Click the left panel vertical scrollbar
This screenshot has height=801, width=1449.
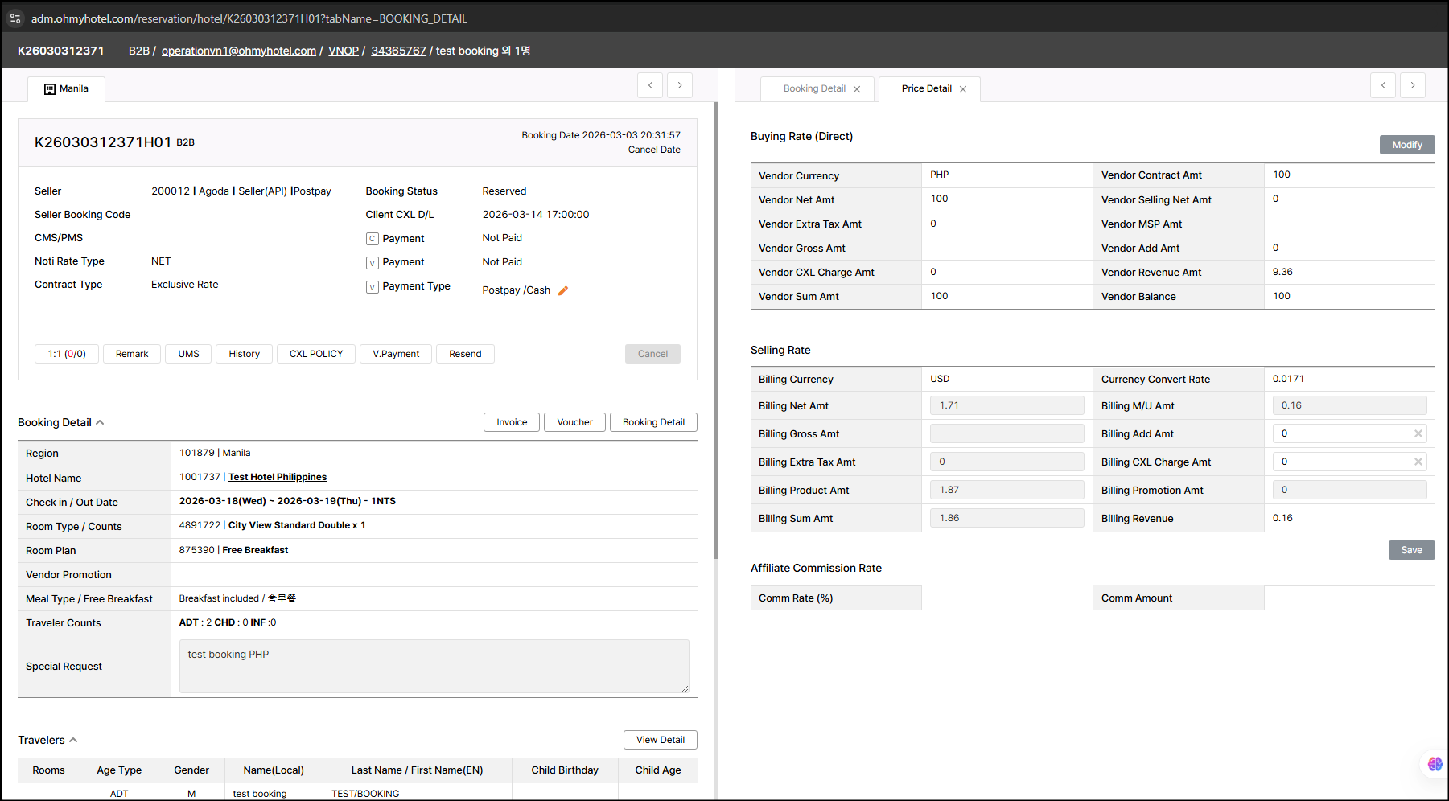pos(715,330)
